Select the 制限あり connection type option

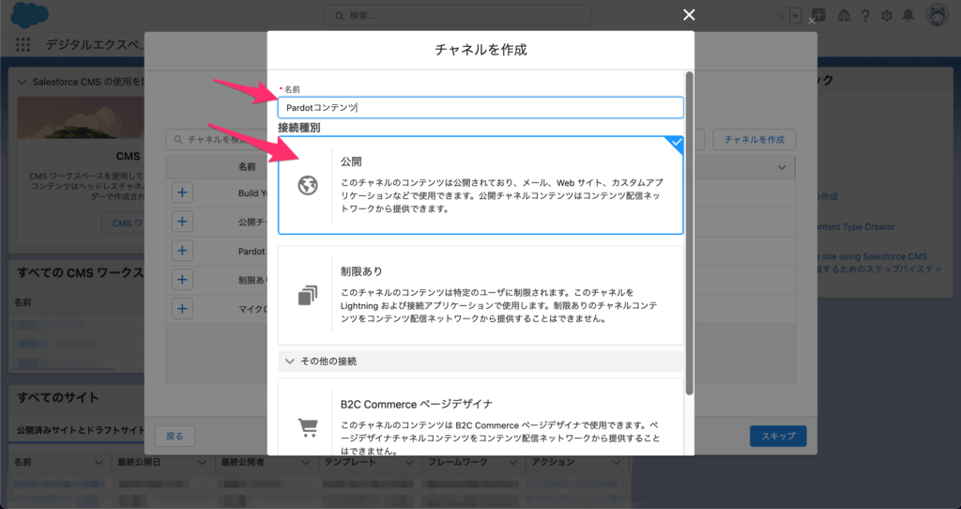pyautogui.click(x=480, y=295)
